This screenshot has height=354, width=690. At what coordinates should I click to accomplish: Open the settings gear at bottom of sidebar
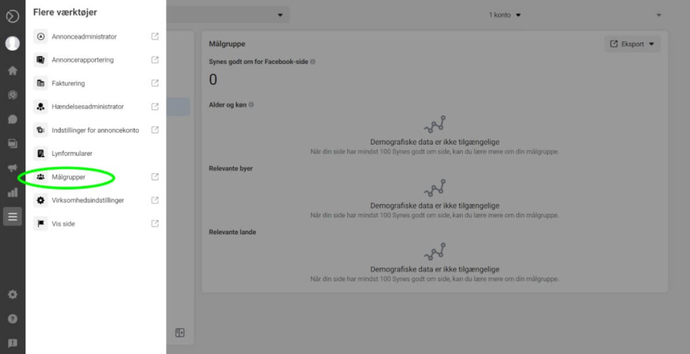pyautogui.click(x=12, y=294)
